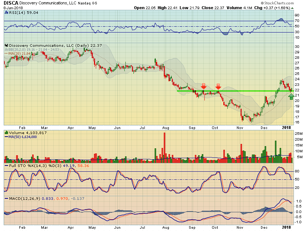306x232 pixels.
Task: Click the MA(50) blue line legend marker
Action: 7,137
